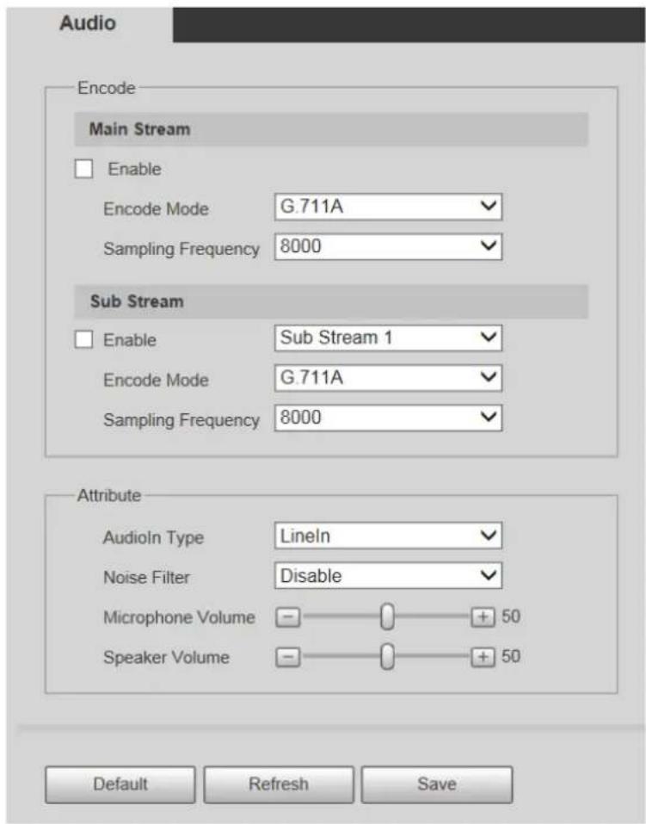Open Main Stream Sampling Frequency dropdown
Screen dimensions: 646x824
point(388,246)
